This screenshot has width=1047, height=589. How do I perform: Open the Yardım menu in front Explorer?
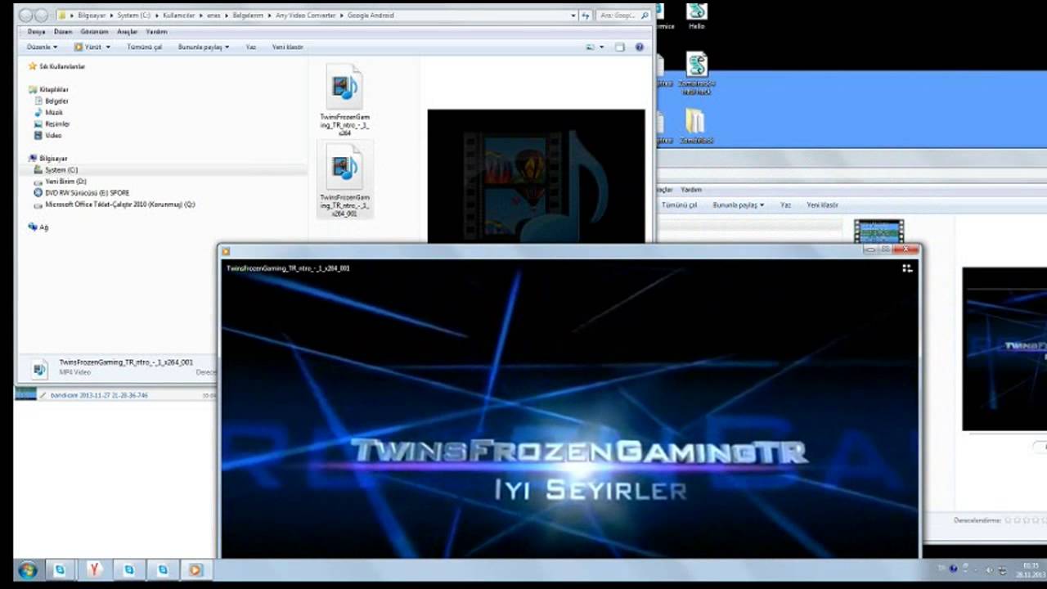[x=156, y=31]
